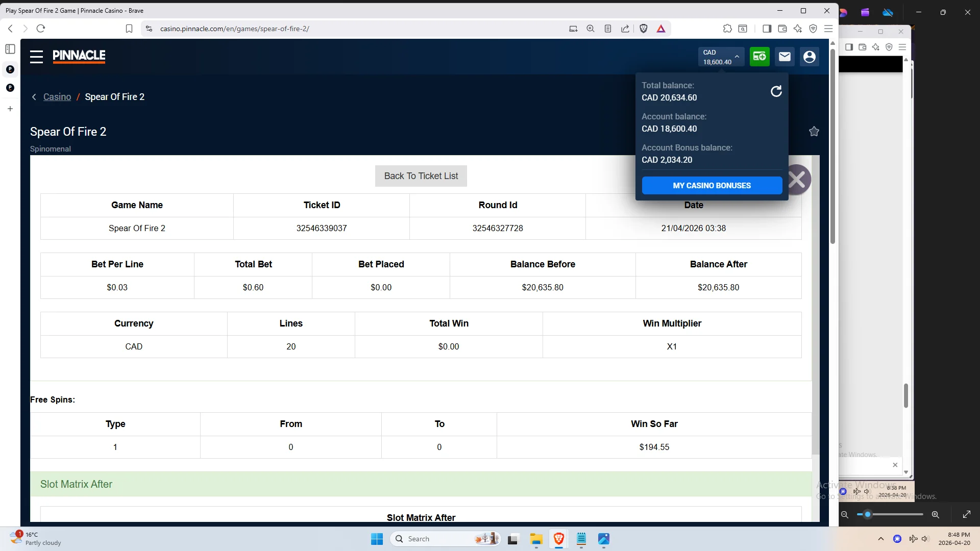
Task: Click the taskbar Search box
Action: tap(446, 539)
